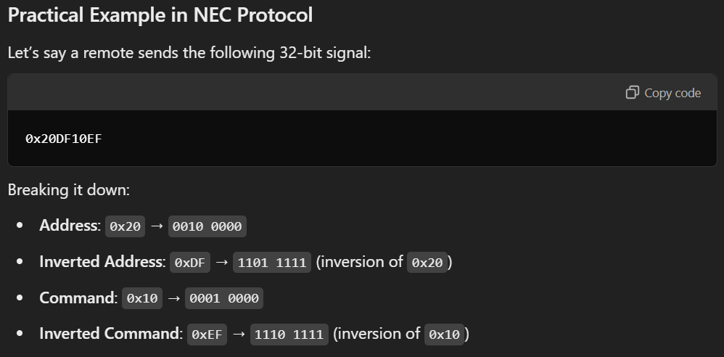Click the 0001 0000 binary code chip

224,298
